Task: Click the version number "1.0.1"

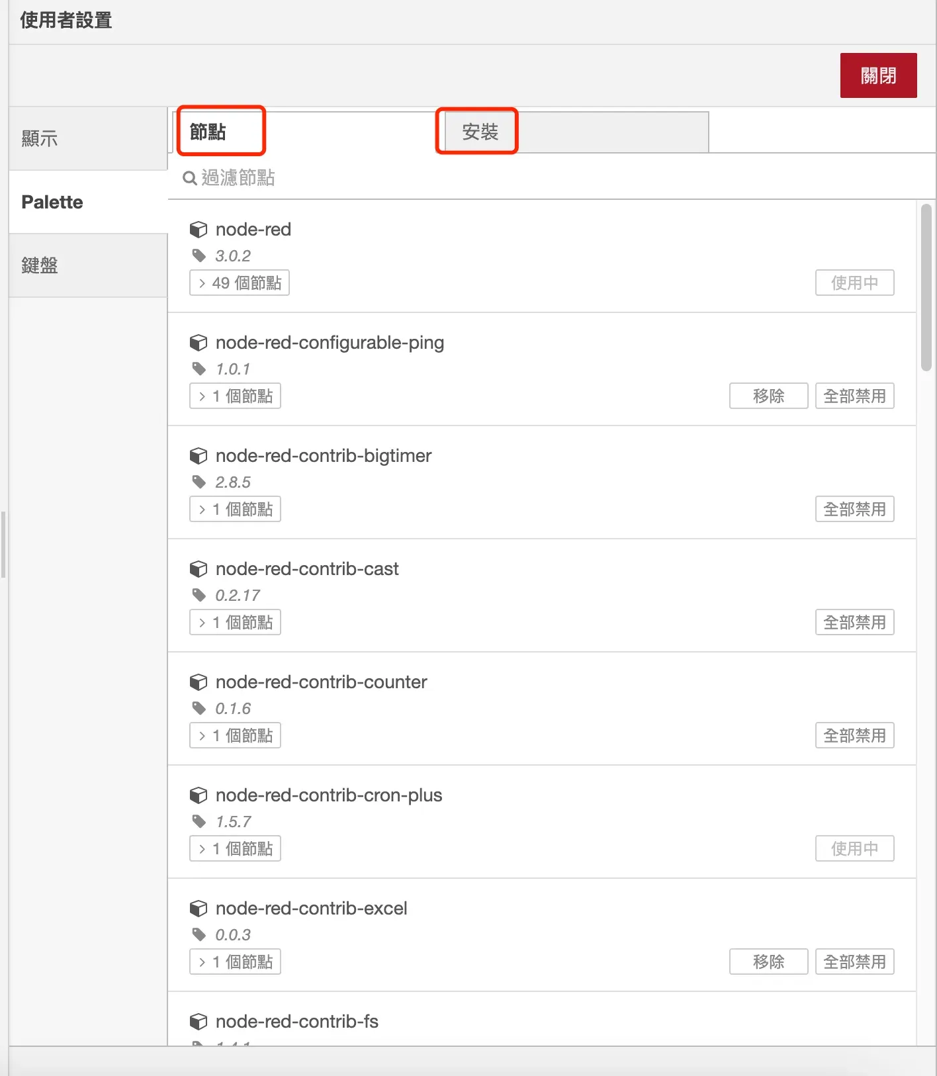Action: pyautogui.click(x=233, y=369)
